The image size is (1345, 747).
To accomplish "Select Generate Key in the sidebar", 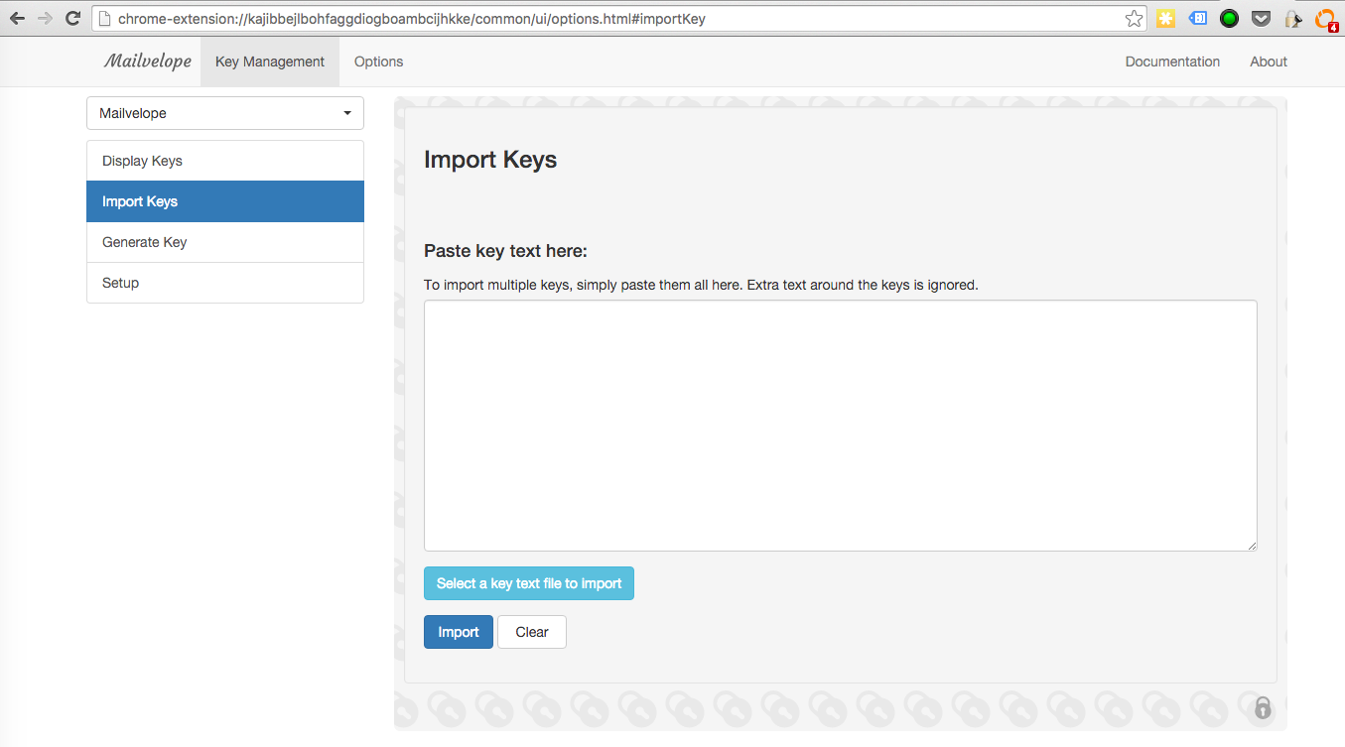I will (225, 242).
